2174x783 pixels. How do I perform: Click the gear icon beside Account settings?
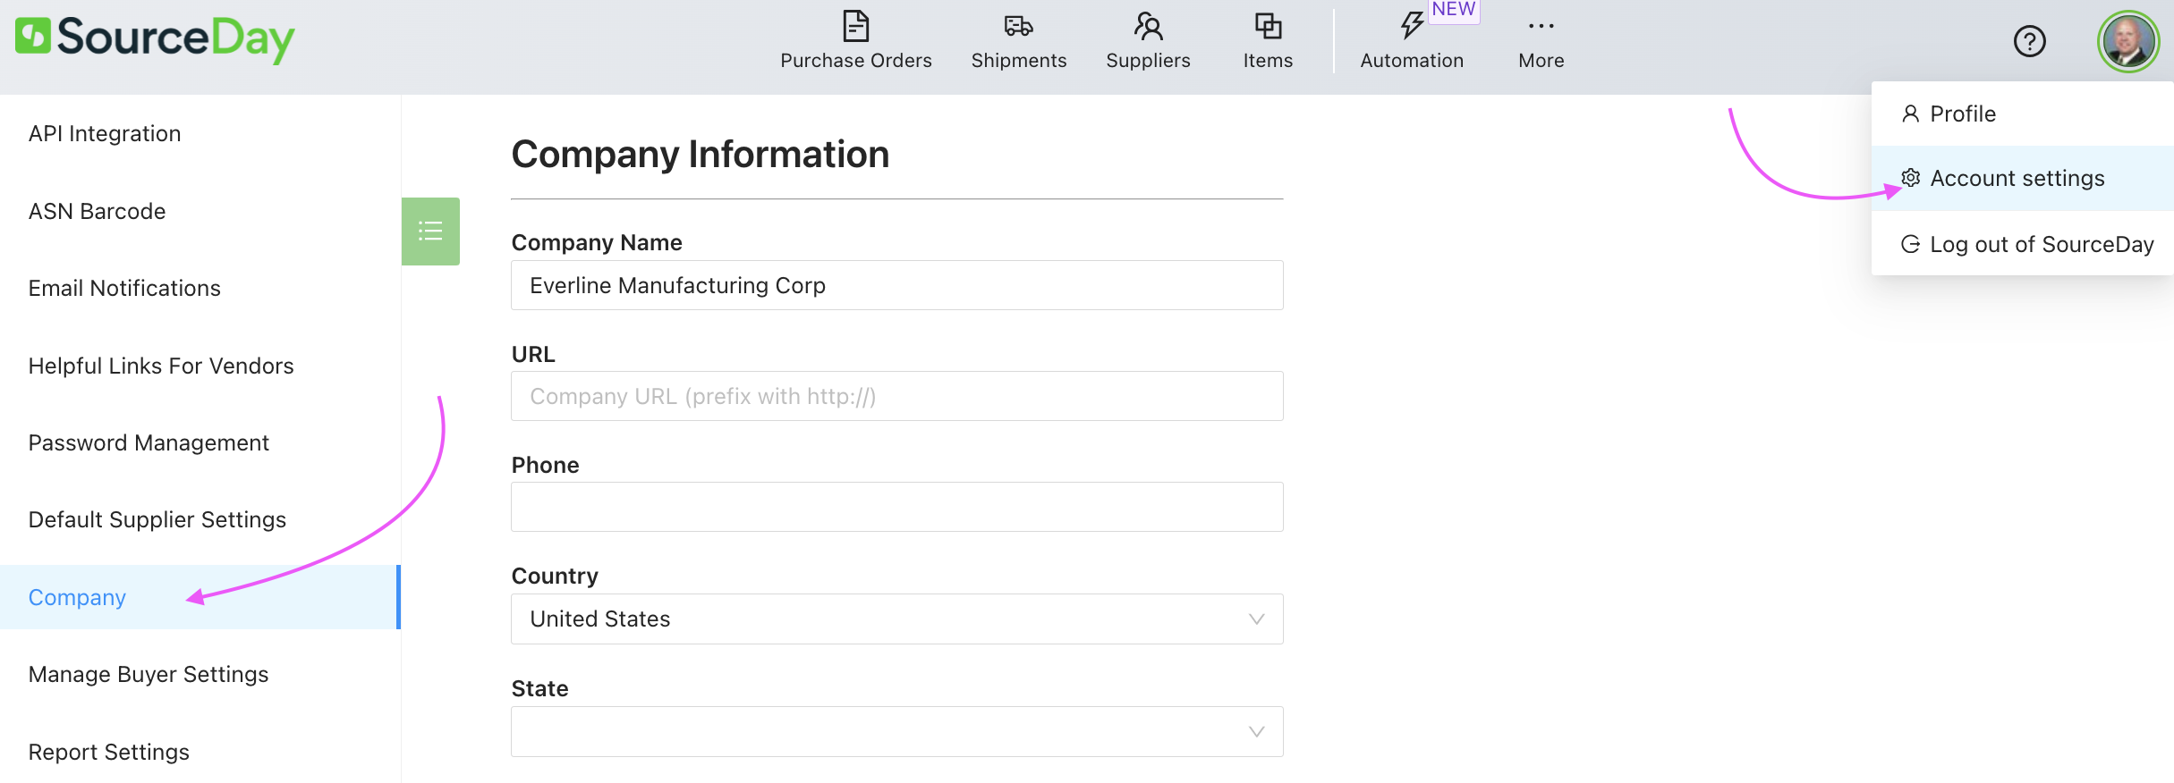pyautogui.click(x=1910, y=178)
